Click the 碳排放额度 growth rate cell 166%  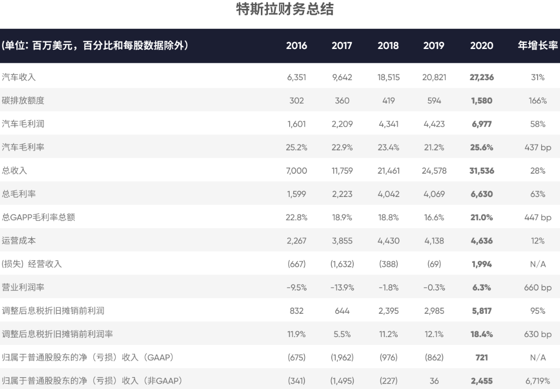click(x=538, y=100)
